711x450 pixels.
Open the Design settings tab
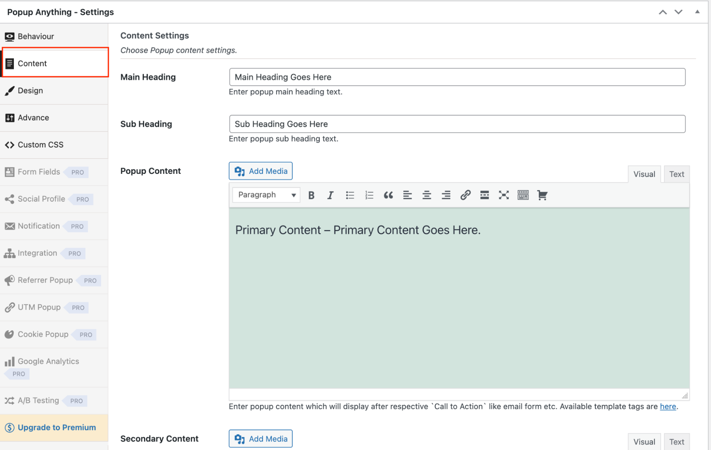[54, 91]
